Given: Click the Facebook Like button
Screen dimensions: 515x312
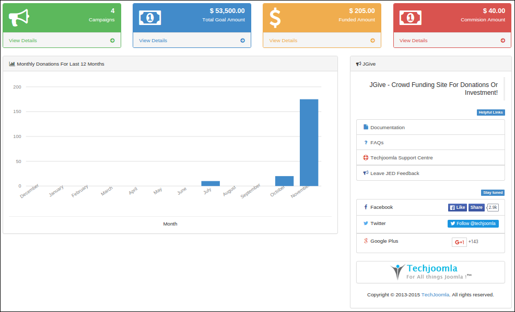Looking at the screenshot, I should (x=457, y=207).
